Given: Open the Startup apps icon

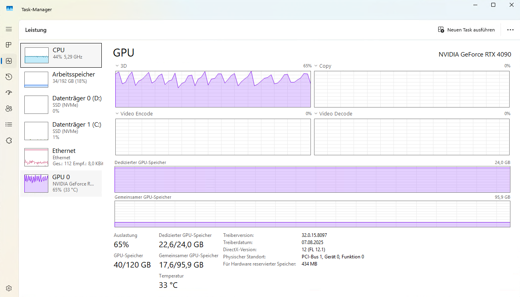Looking at the screenshot, I should coord(9,92).
